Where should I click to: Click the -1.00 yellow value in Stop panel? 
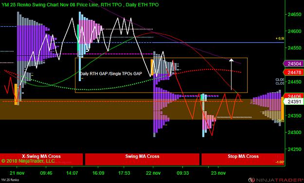pyautogui.click(x=280, y=162)
